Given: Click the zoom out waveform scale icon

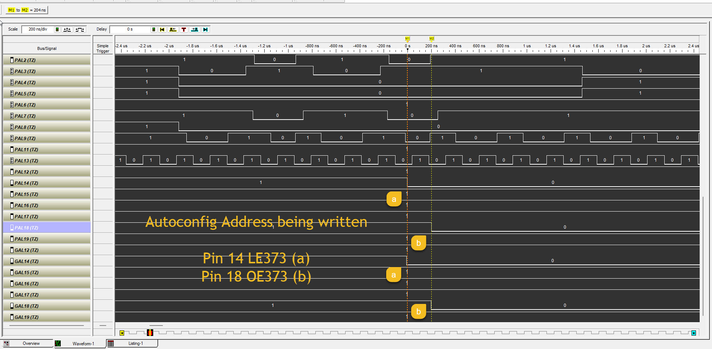Looking at the screenshot, I should click(80, 29).
